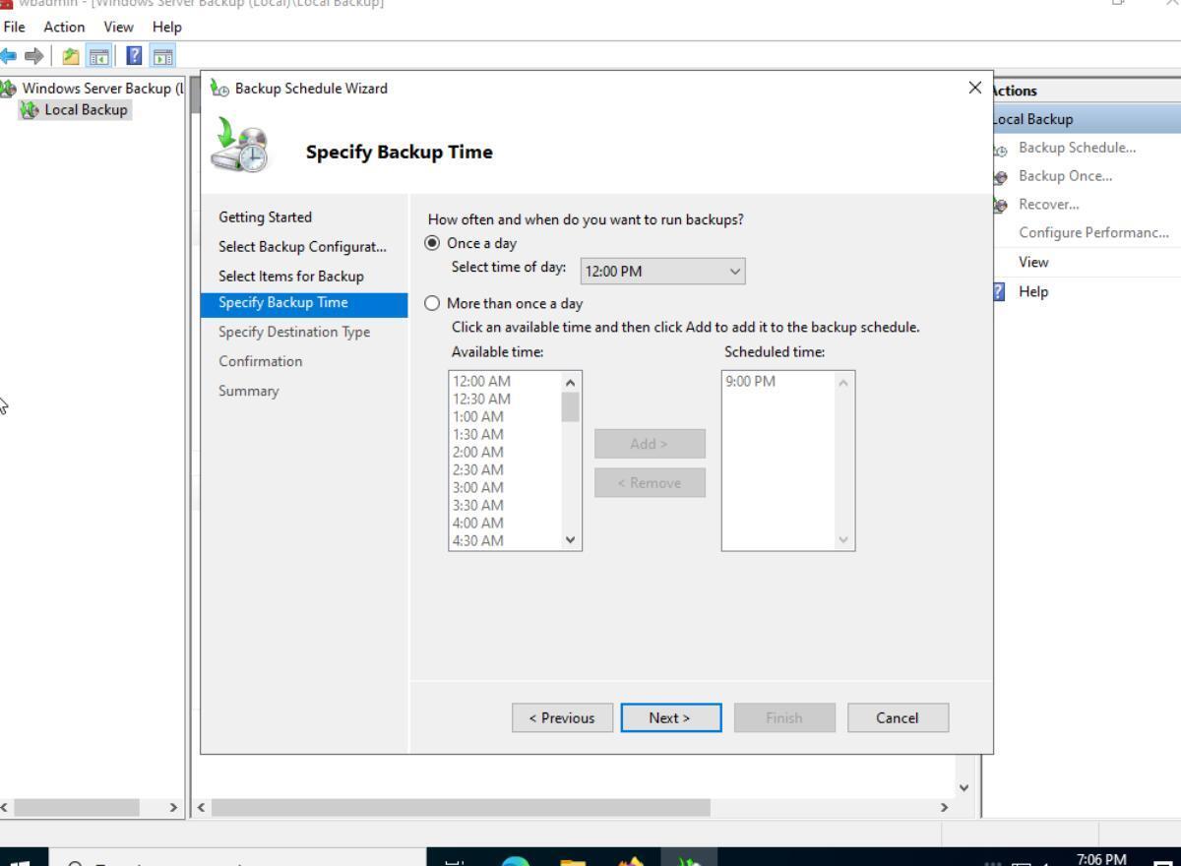Click the Available time list scroll-up arrow

coord(571,382)
